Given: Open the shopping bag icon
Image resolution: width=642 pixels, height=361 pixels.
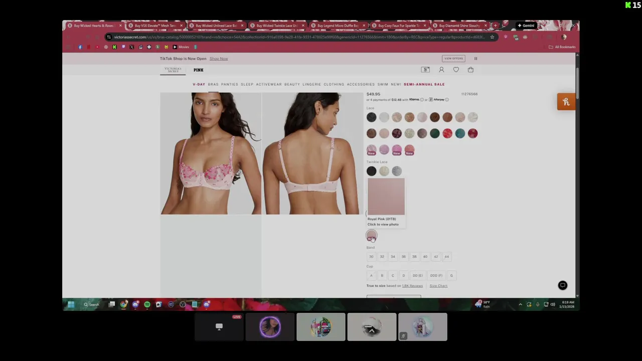Looking at the screenshot, I should [470, 70].
